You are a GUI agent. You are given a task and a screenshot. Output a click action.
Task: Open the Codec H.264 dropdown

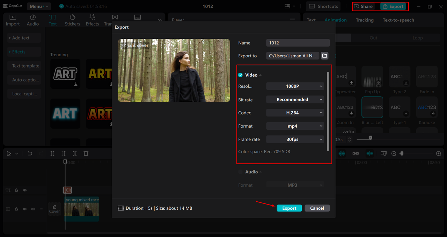tap(295, 113)
